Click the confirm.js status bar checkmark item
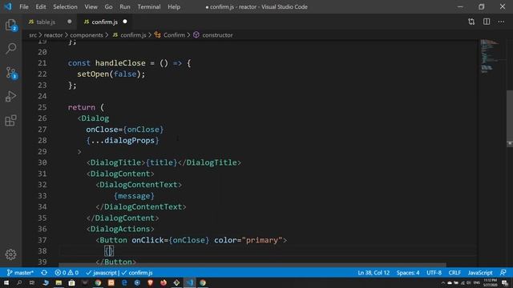This screenshot has width=513, height=288. (137, 273)
